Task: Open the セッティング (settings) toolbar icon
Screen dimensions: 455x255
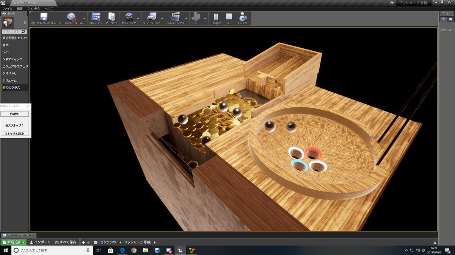Action: point(129,18)
